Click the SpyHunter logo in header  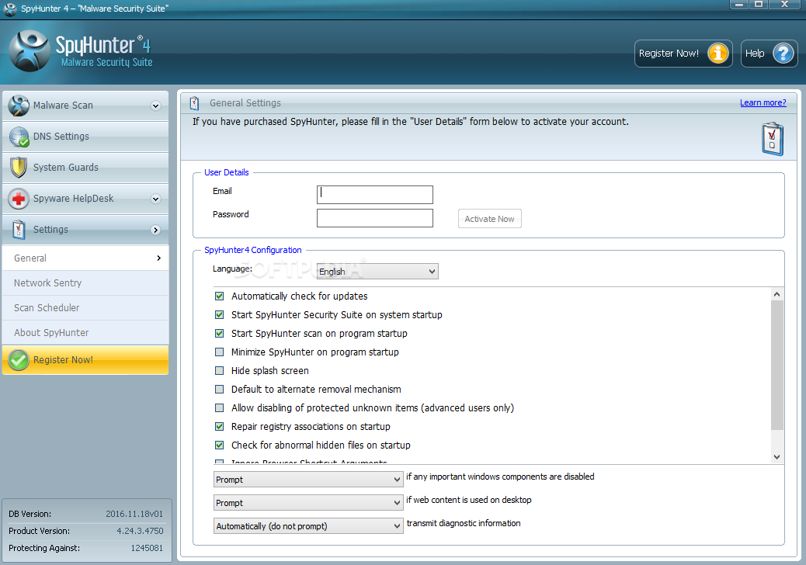(x=30, y=51)
